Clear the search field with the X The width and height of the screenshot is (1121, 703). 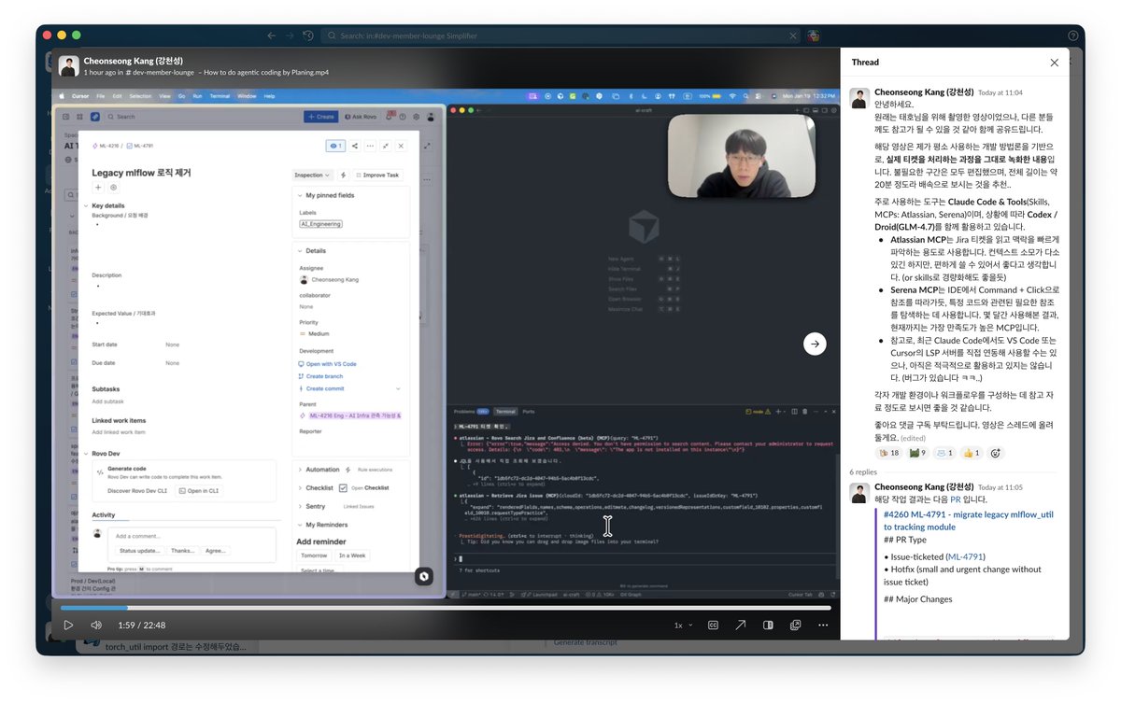793,35
